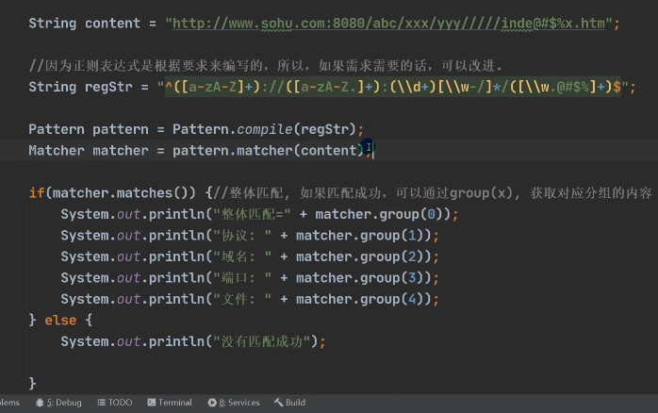658x413 pixels.
Task: Click the matcher.group(1) println line
Action: (x=250, y=236)
